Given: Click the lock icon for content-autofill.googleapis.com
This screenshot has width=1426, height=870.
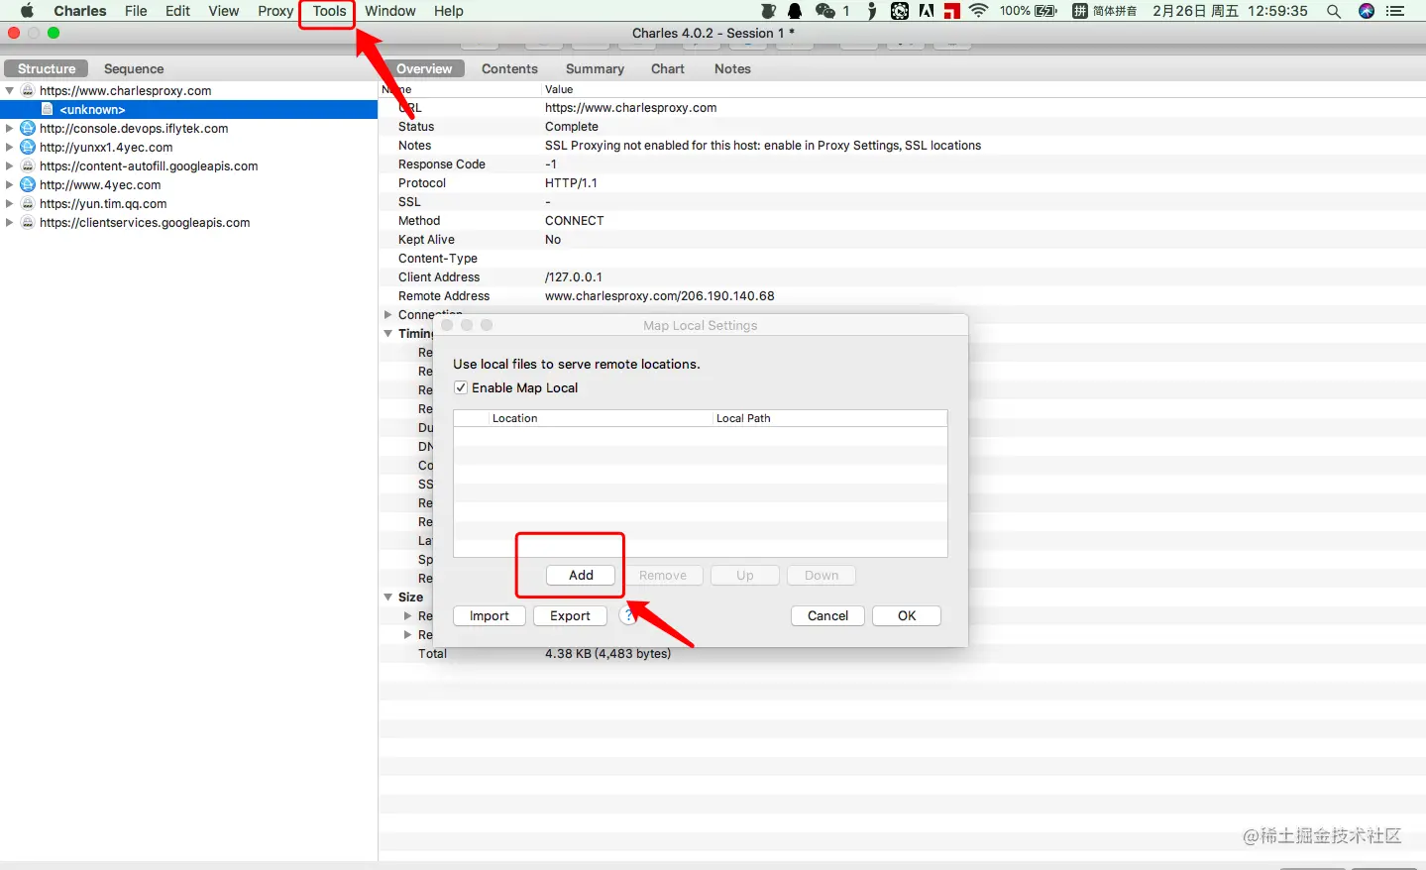Looking at the screenshot, I should coord(28,165).
